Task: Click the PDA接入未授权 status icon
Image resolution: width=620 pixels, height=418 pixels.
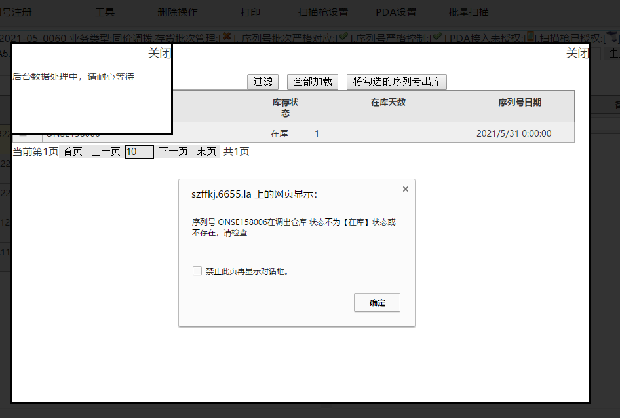Action: point(530,37)
